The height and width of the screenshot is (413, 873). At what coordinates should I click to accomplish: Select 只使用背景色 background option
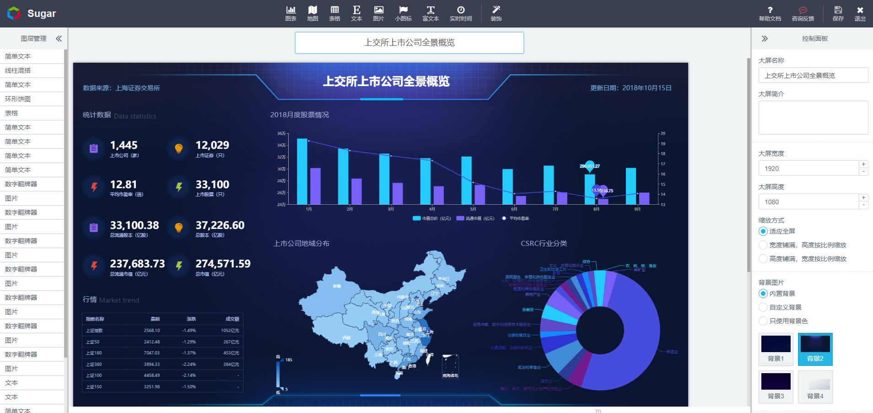763,321
